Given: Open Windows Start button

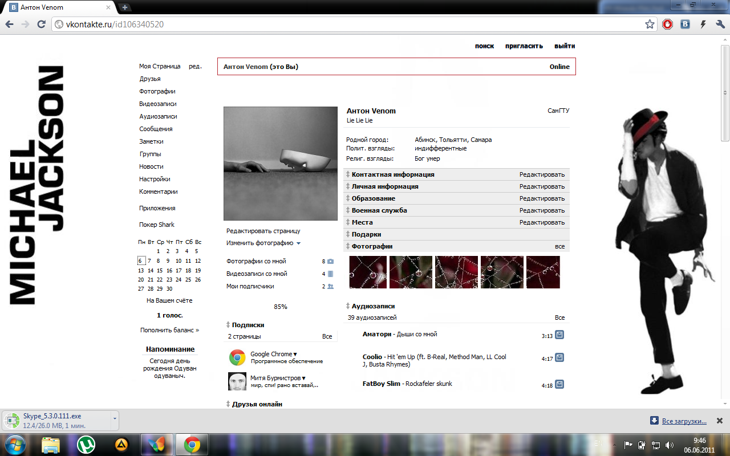Looking at the screenshot, I should tap(15, 444).
